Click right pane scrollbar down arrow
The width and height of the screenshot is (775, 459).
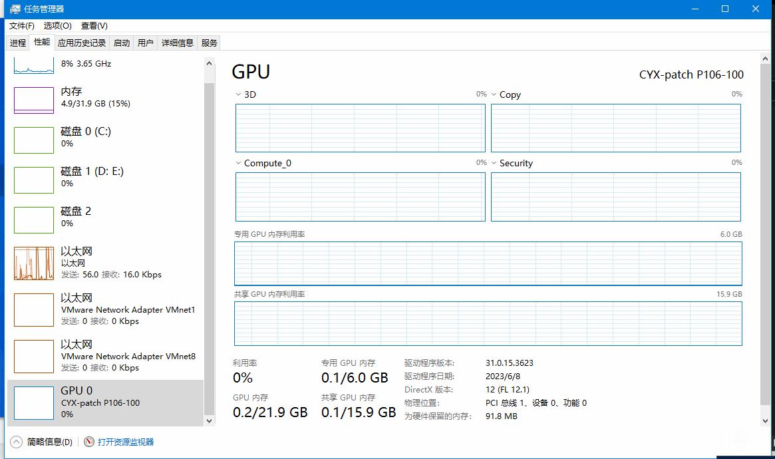[765, 421]
